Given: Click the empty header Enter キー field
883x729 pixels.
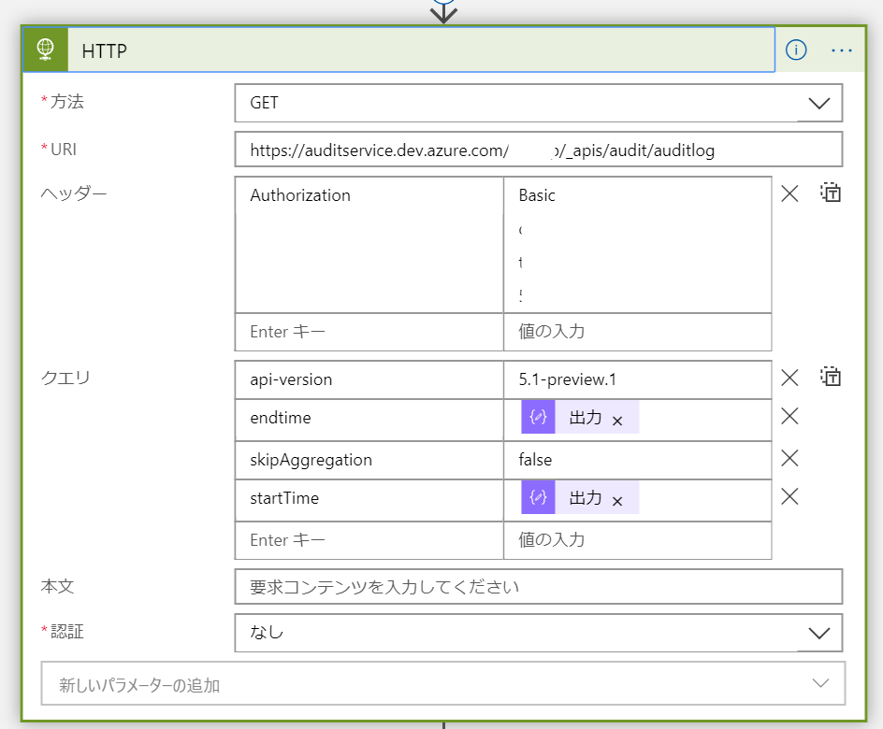Looking at the screenshot, I should coord(369,332).
